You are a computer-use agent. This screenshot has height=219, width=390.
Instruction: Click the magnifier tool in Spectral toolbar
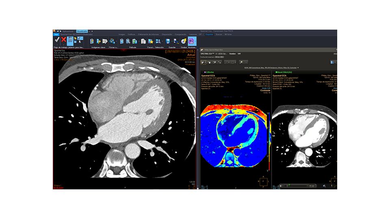tap(241, 62)
